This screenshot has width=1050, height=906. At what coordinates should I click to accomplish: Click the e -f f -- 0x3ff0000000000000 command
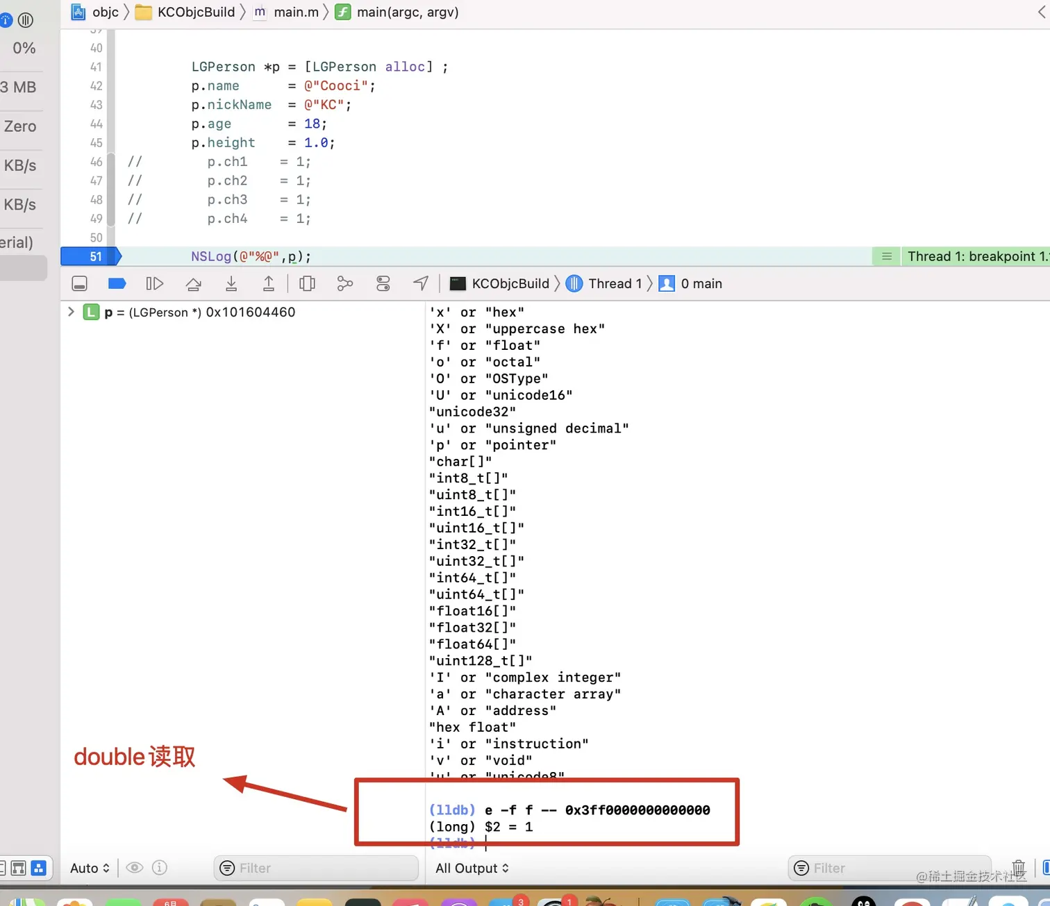(x=597, y=809)
